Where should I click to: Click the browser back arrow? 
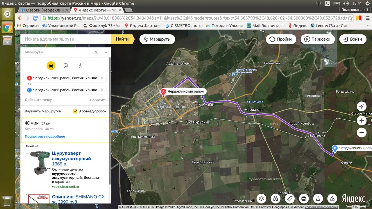19,18
